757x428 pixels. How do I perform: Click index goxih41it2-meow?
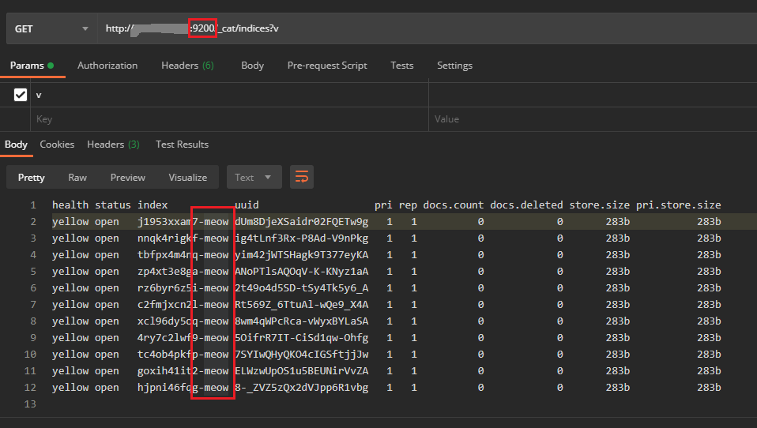point(183,370)
